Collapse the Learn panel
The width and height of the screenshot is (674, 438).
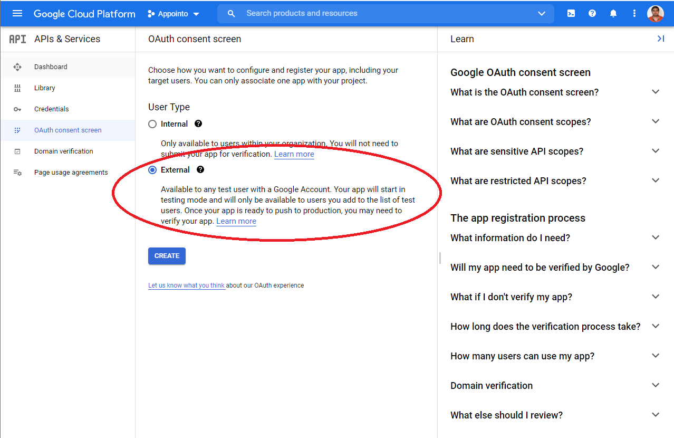coord(660,39)
